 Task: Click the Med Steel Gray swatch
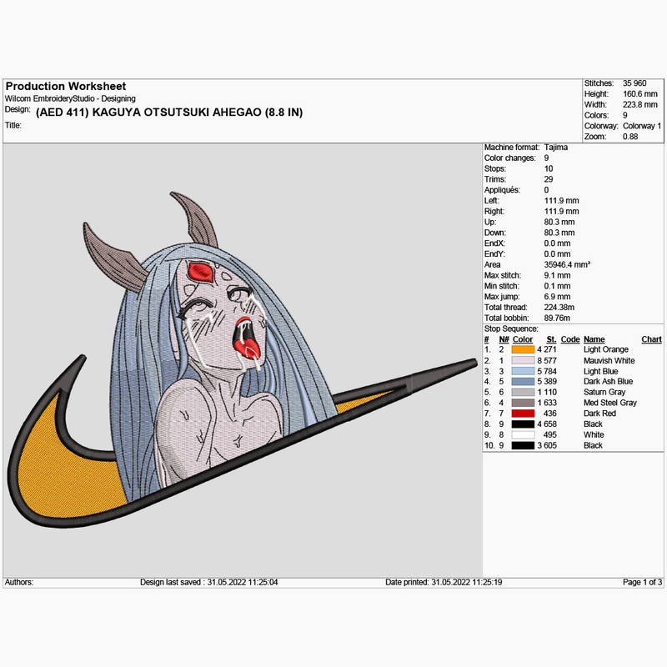click(523, 403)
